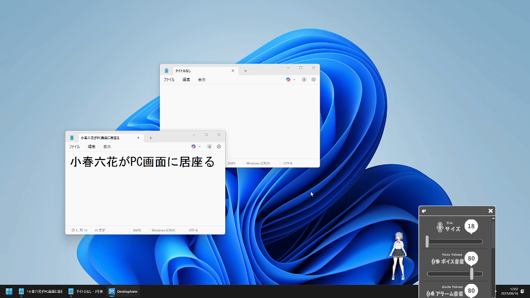Close the タイトルなし tab with its X
The height and width of the screenshot is (298, 530).
(233, 71)
